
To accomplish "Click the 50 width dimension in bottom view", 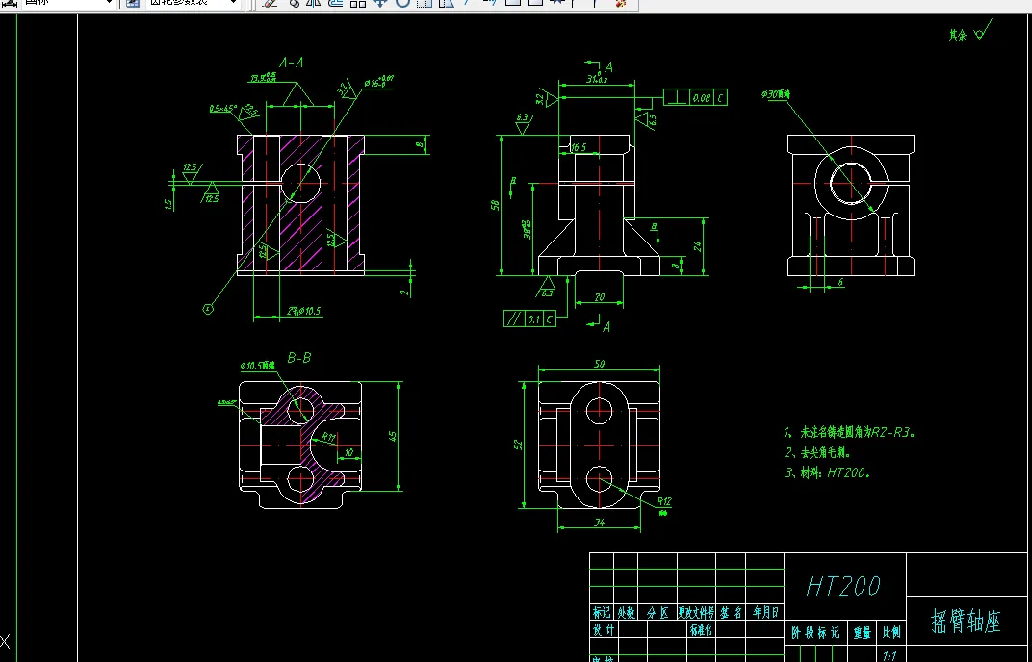I will [599, 364].
